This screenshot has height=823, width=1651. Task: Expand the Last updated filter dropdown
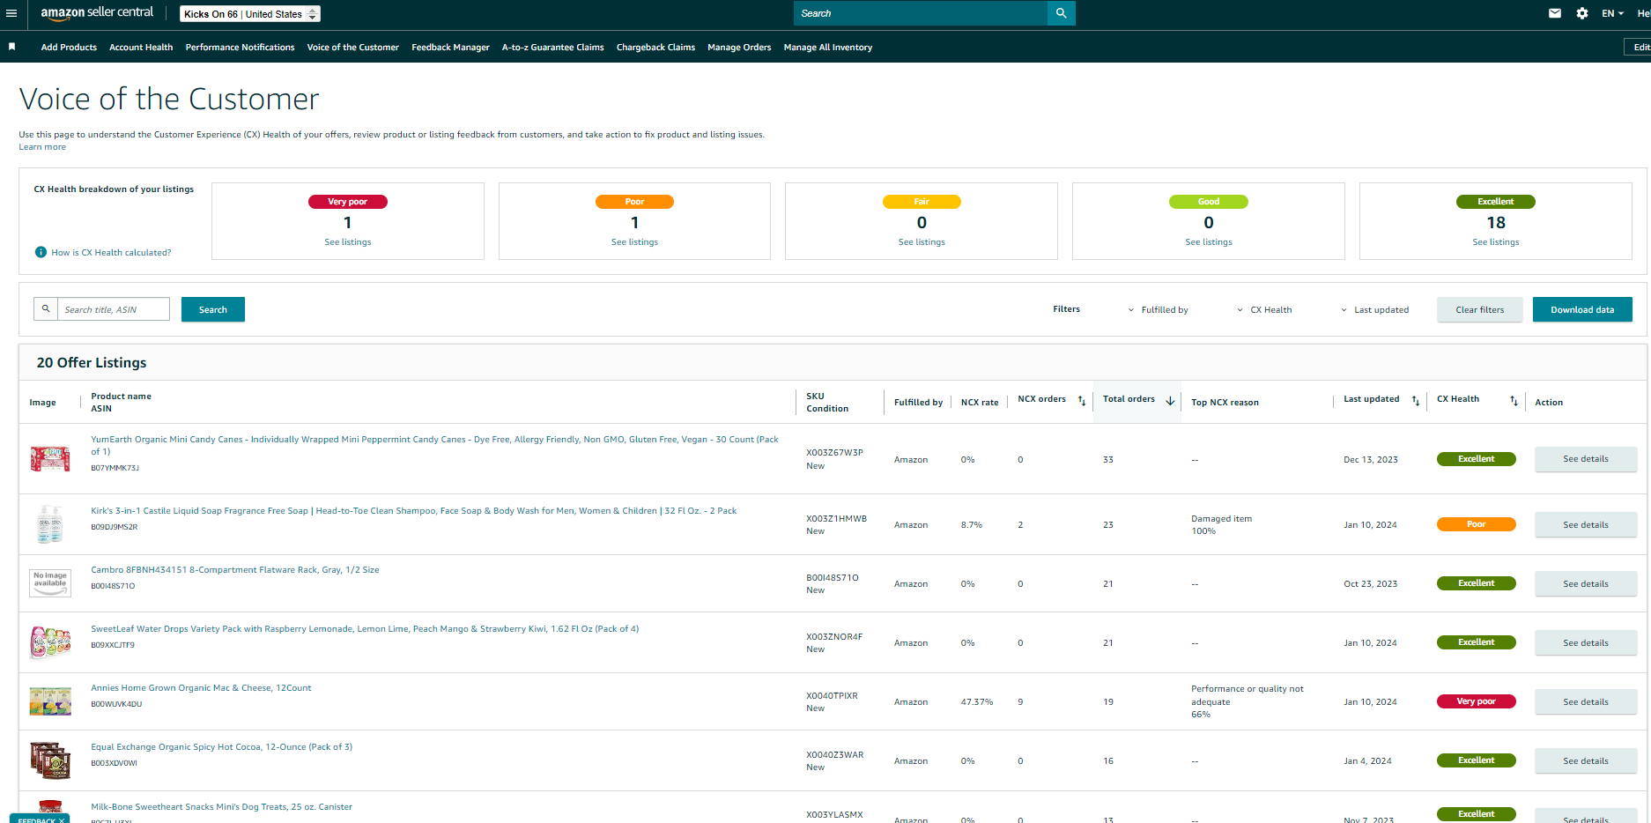click(x=1374, y=310)
